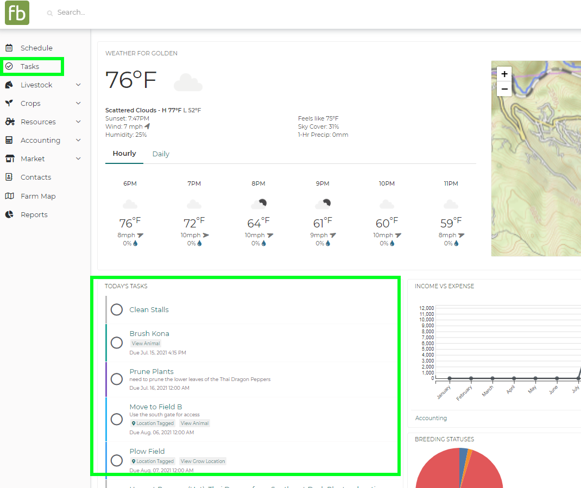The height and width of the screenshot is (488, 581).
Task: Click the search input field
Action: pos(71,12)
